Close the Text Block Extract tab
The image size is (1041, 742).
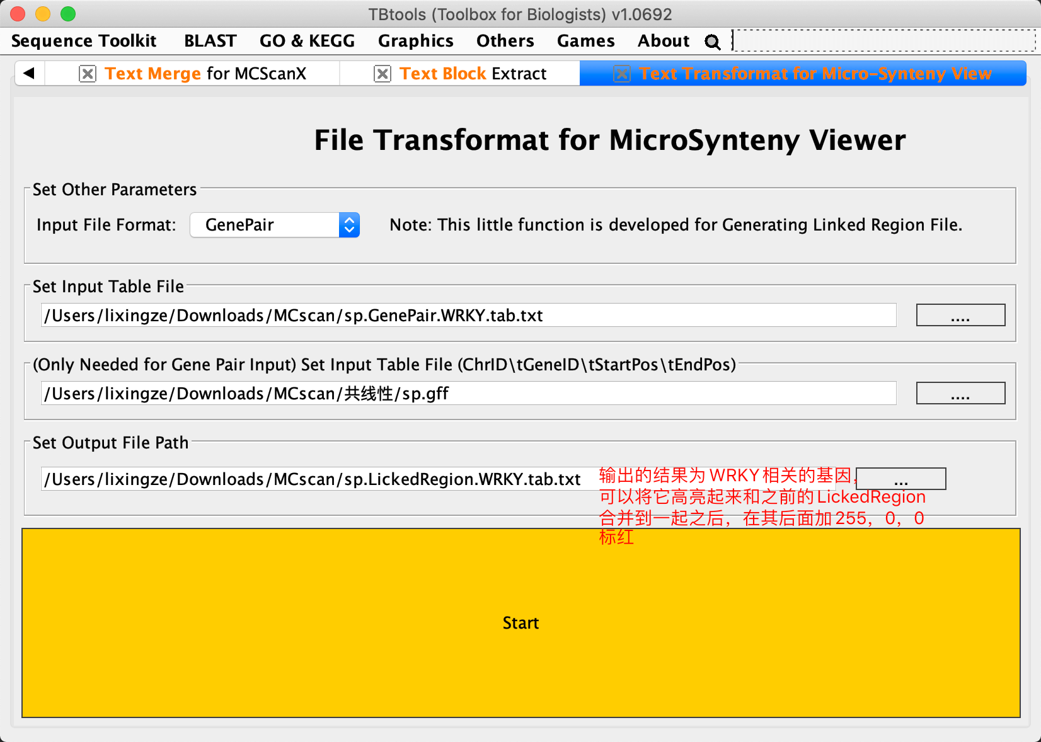382,74
